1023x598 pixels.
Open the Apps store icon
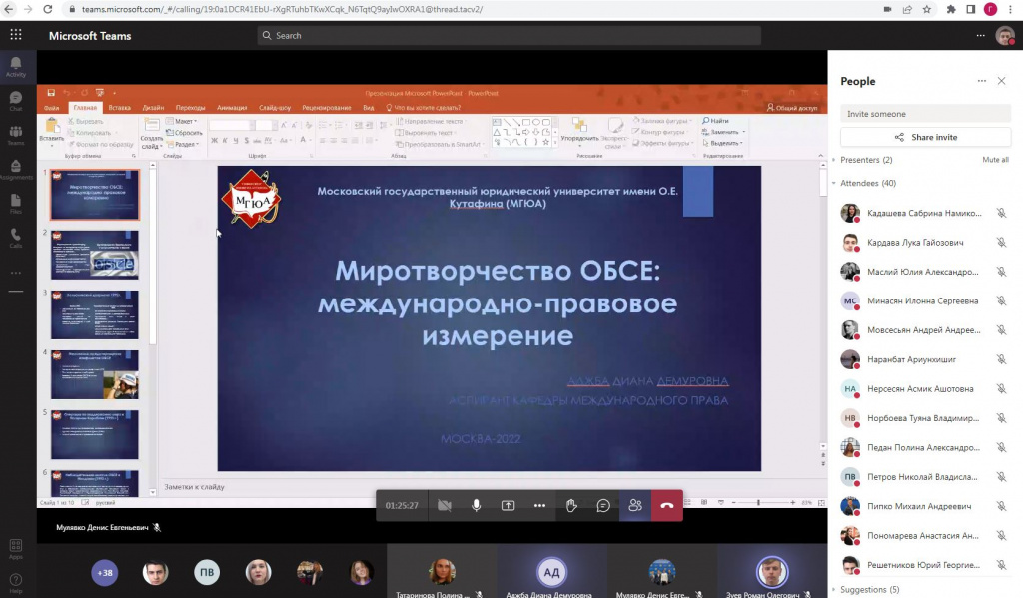coord(16,548)
